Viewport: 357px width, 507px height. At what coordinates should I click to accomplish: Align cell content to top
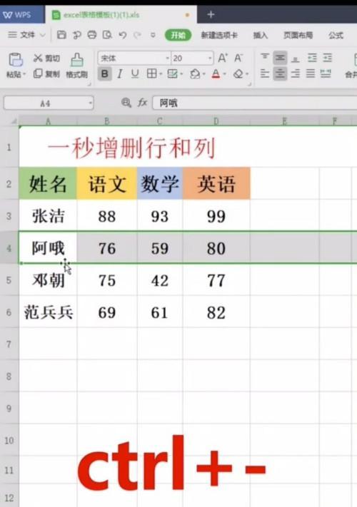(265, 58)
